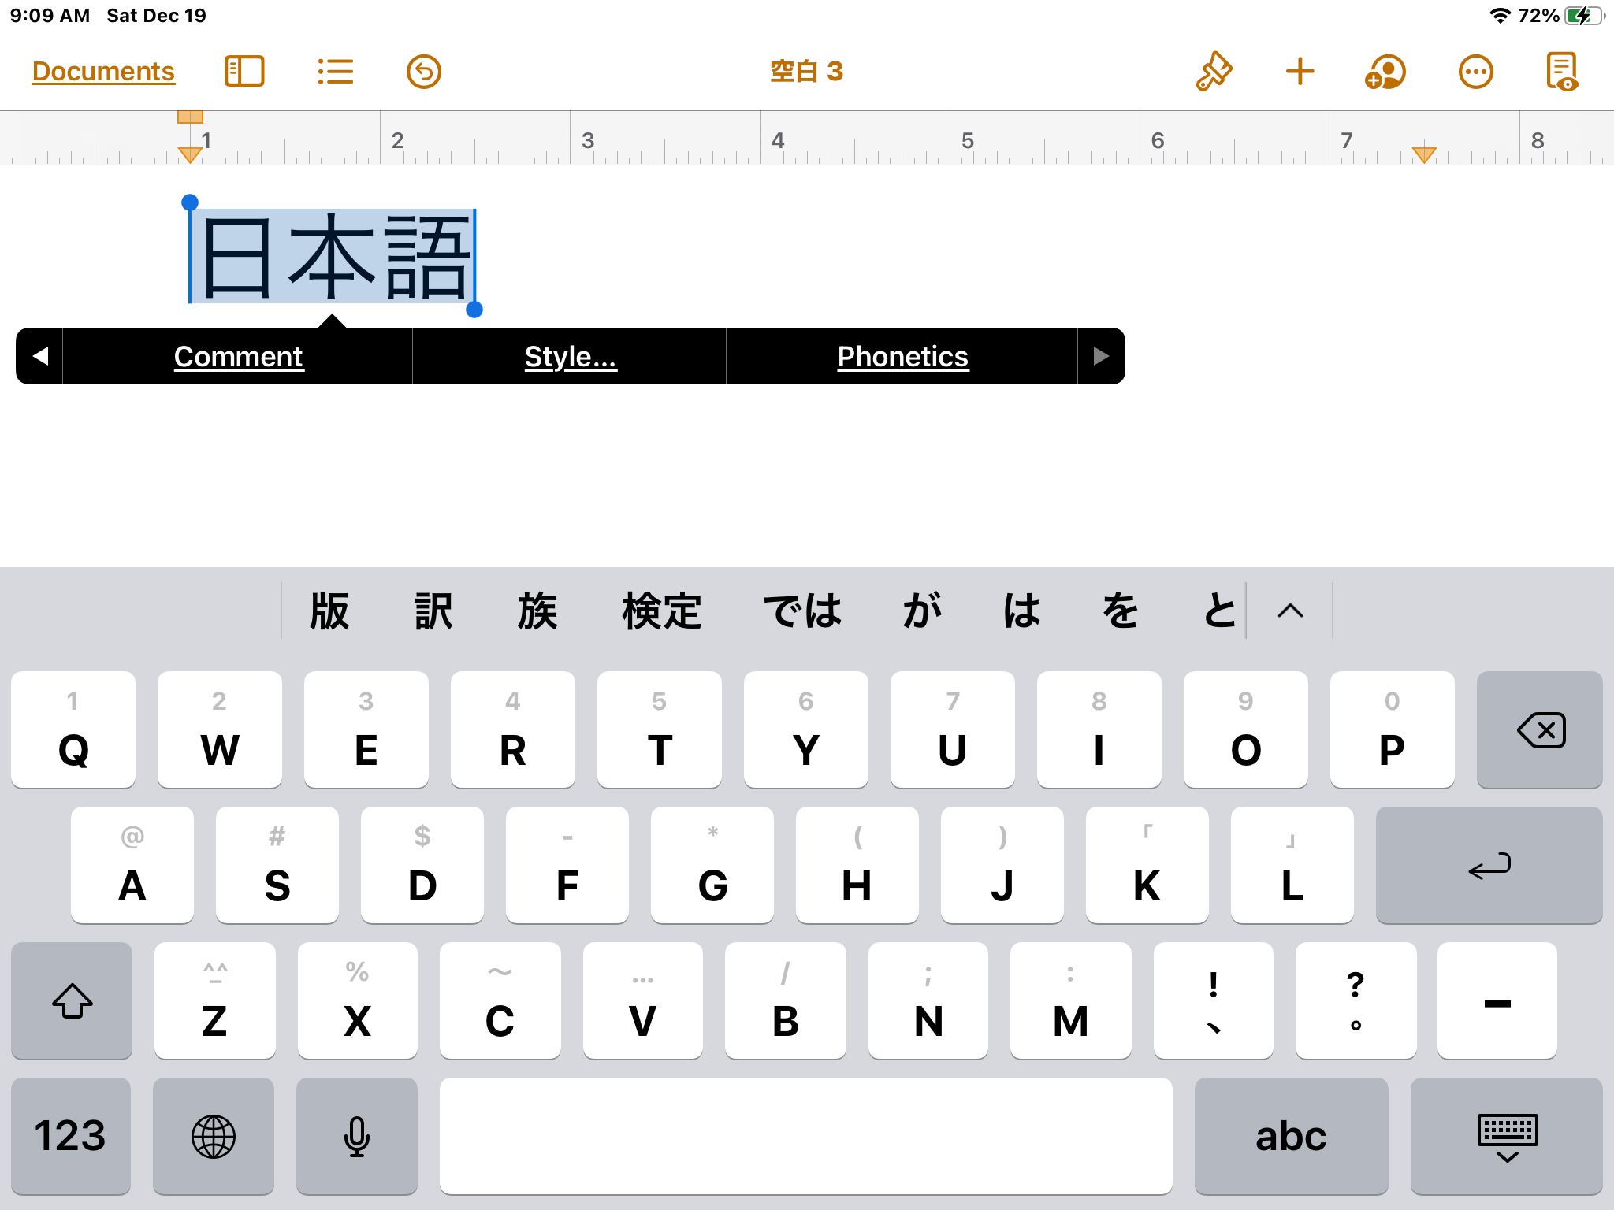The height and width of the screenshot is (1210, 1614).
Task: Open the Collaborate person icon
Action: (1385, 72)
